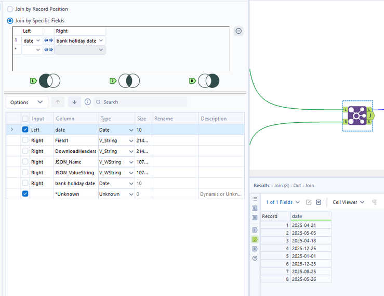Move selected field down with the arrow
384x296 pixels.
74,102
